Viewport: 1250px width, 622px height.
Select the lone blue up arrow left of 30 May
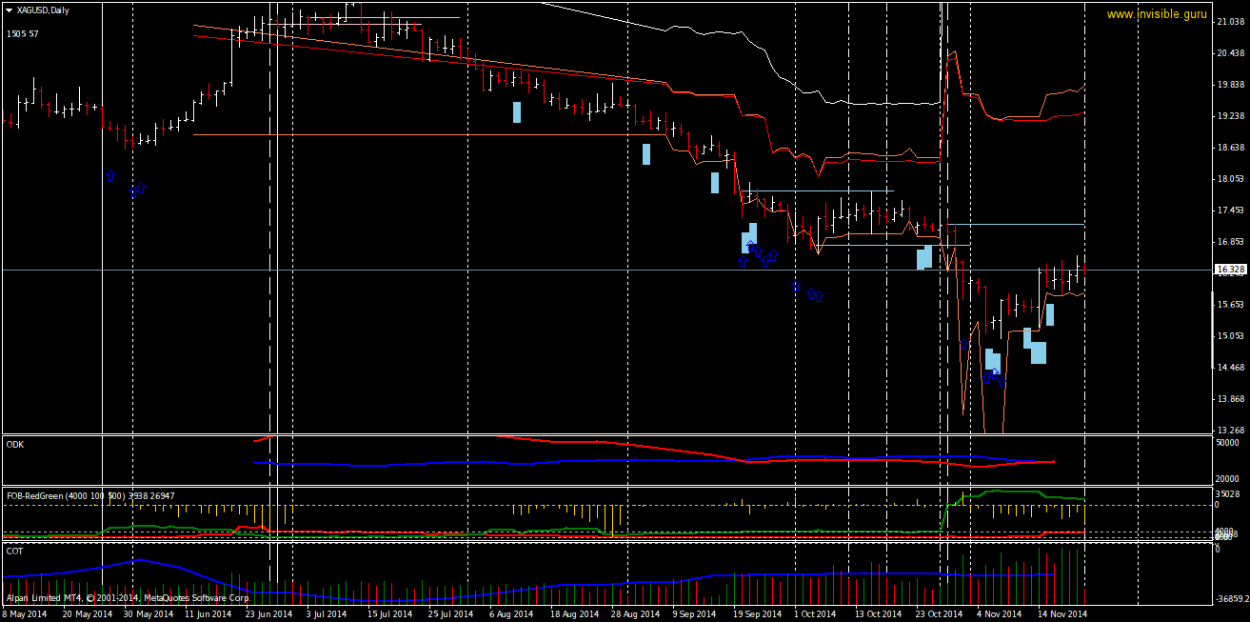point(110,175)
